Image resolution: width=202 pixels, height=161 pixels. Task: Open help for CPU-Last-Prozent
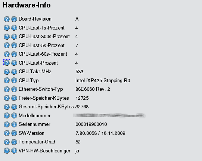[7, 63]
